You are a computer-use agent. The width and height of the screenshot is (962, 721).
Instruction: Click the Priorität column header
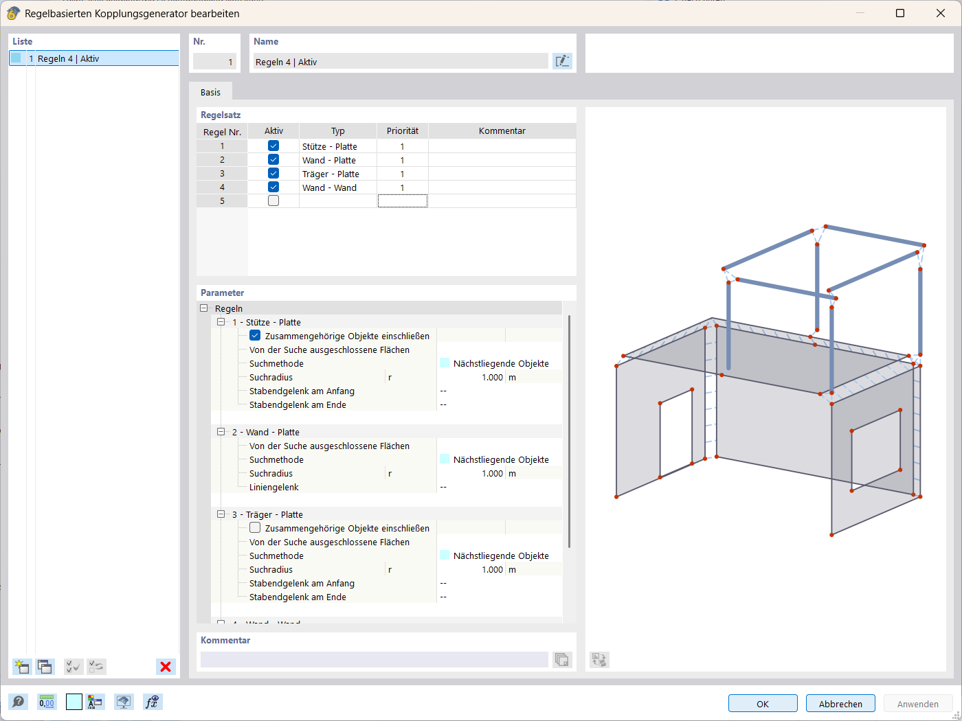[403, 131]
